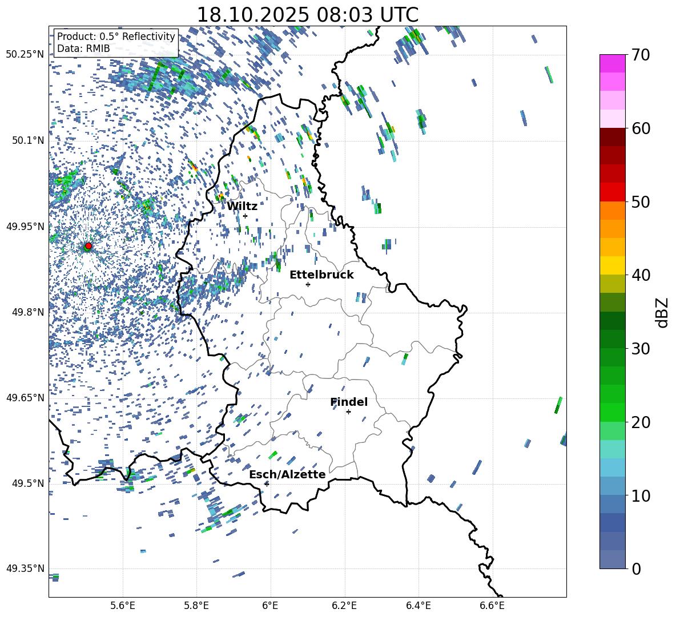
Task: Click the 18.10.2025 08:03 UTC title
Action: tap(307, 15)
